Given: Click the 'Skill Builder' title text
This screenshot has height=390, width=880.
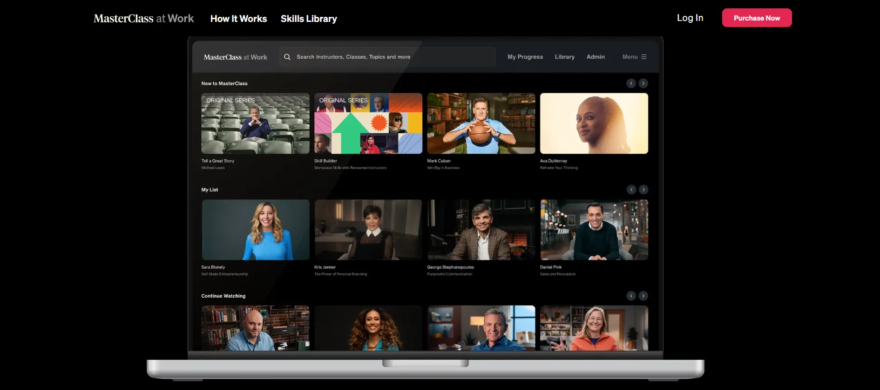Looking at the screenshot, I should (325, 161).
